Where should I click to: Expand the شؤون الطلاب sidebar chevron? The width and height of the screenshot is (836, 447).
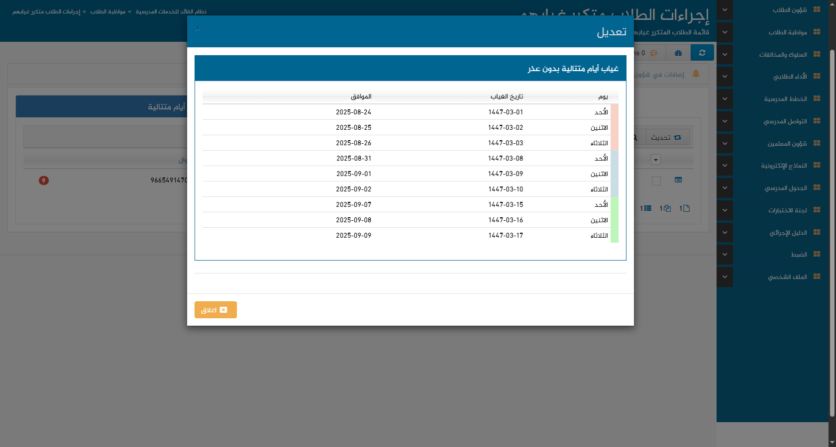725,10
